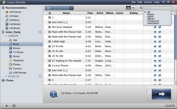Screen dimensions: 177x109
Task: Play A little high track
Action: pos(155,41)
